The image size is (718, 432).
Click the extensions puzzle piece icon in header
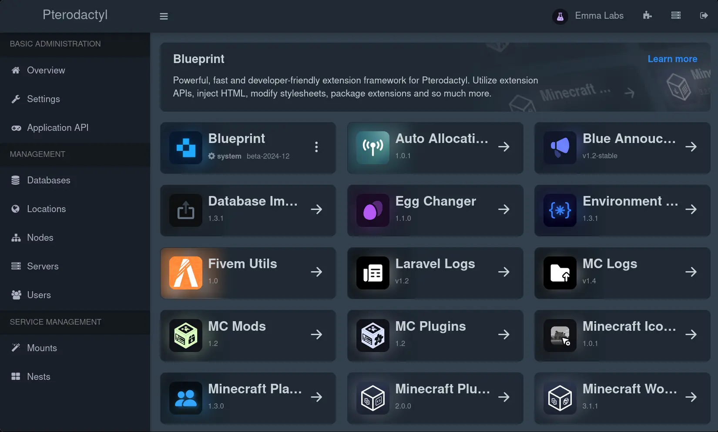tap(647, 15)
